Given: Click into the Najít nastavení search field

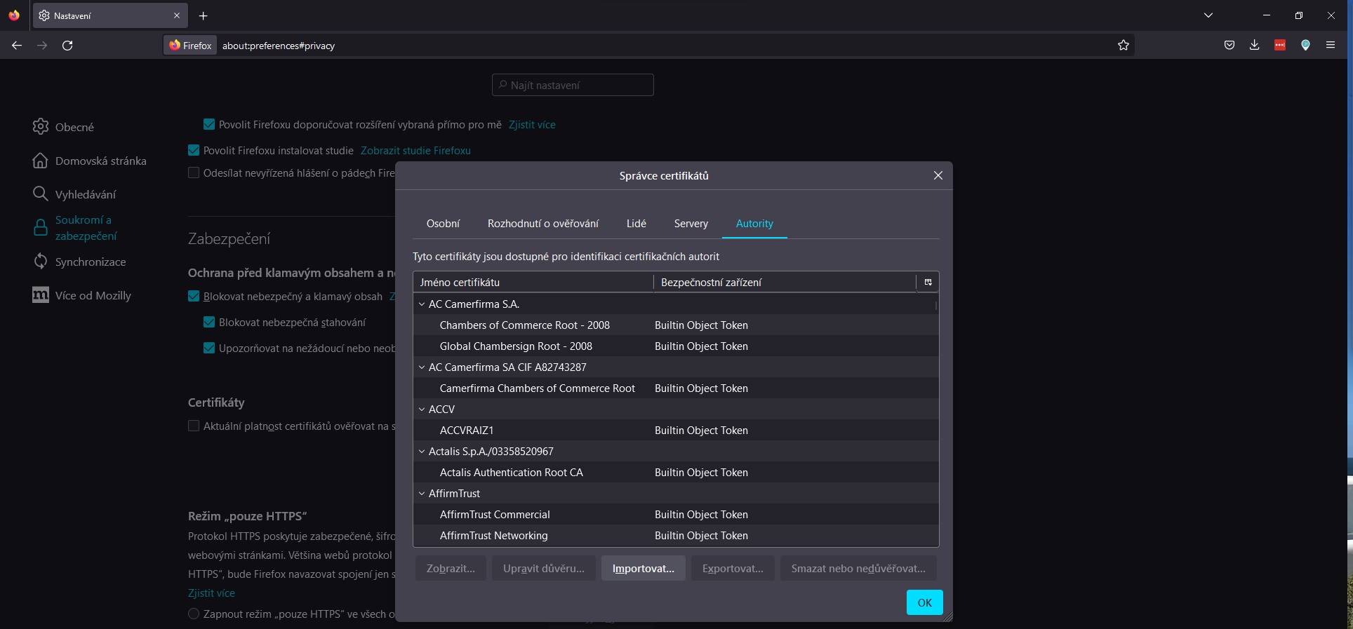Looking at the screenshot, I should (x=573, y=85).
